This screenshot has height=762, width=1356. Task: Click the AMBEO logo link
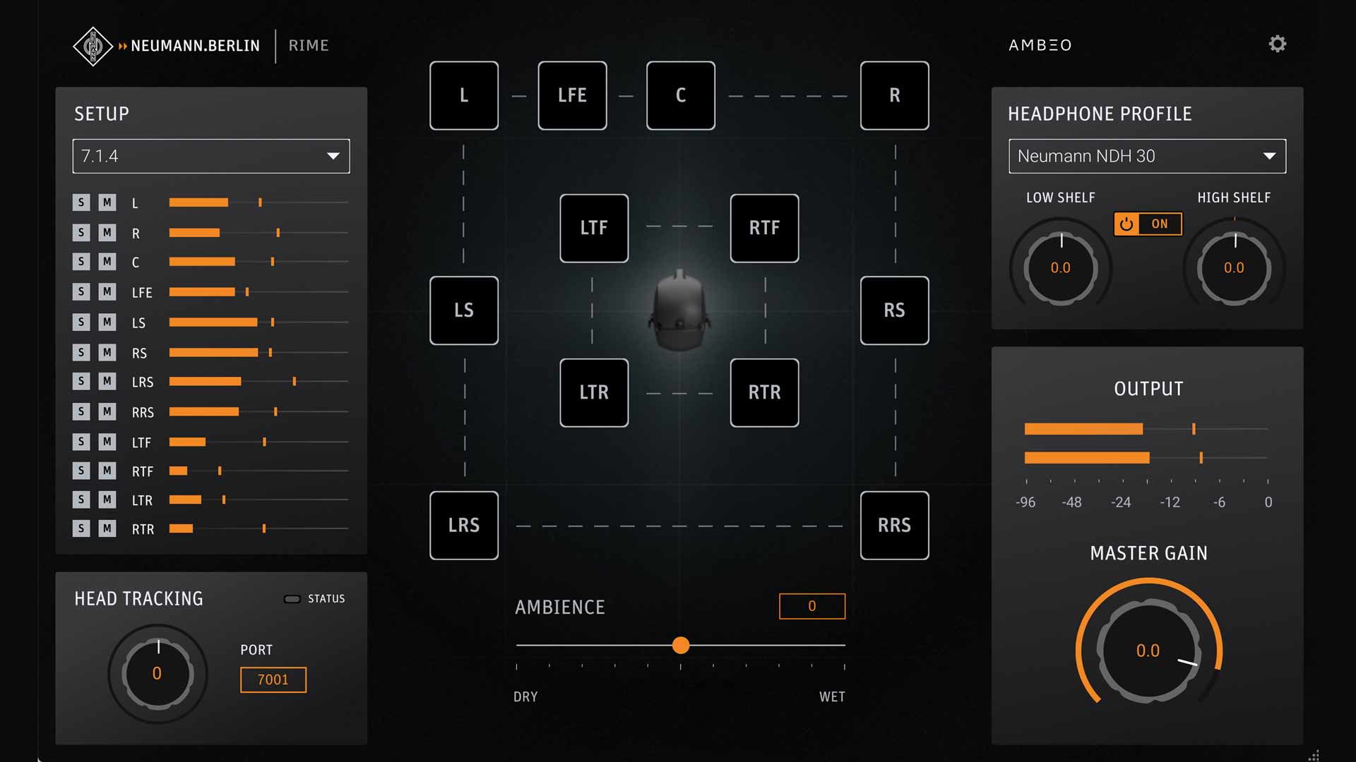tap(1040, 45)
